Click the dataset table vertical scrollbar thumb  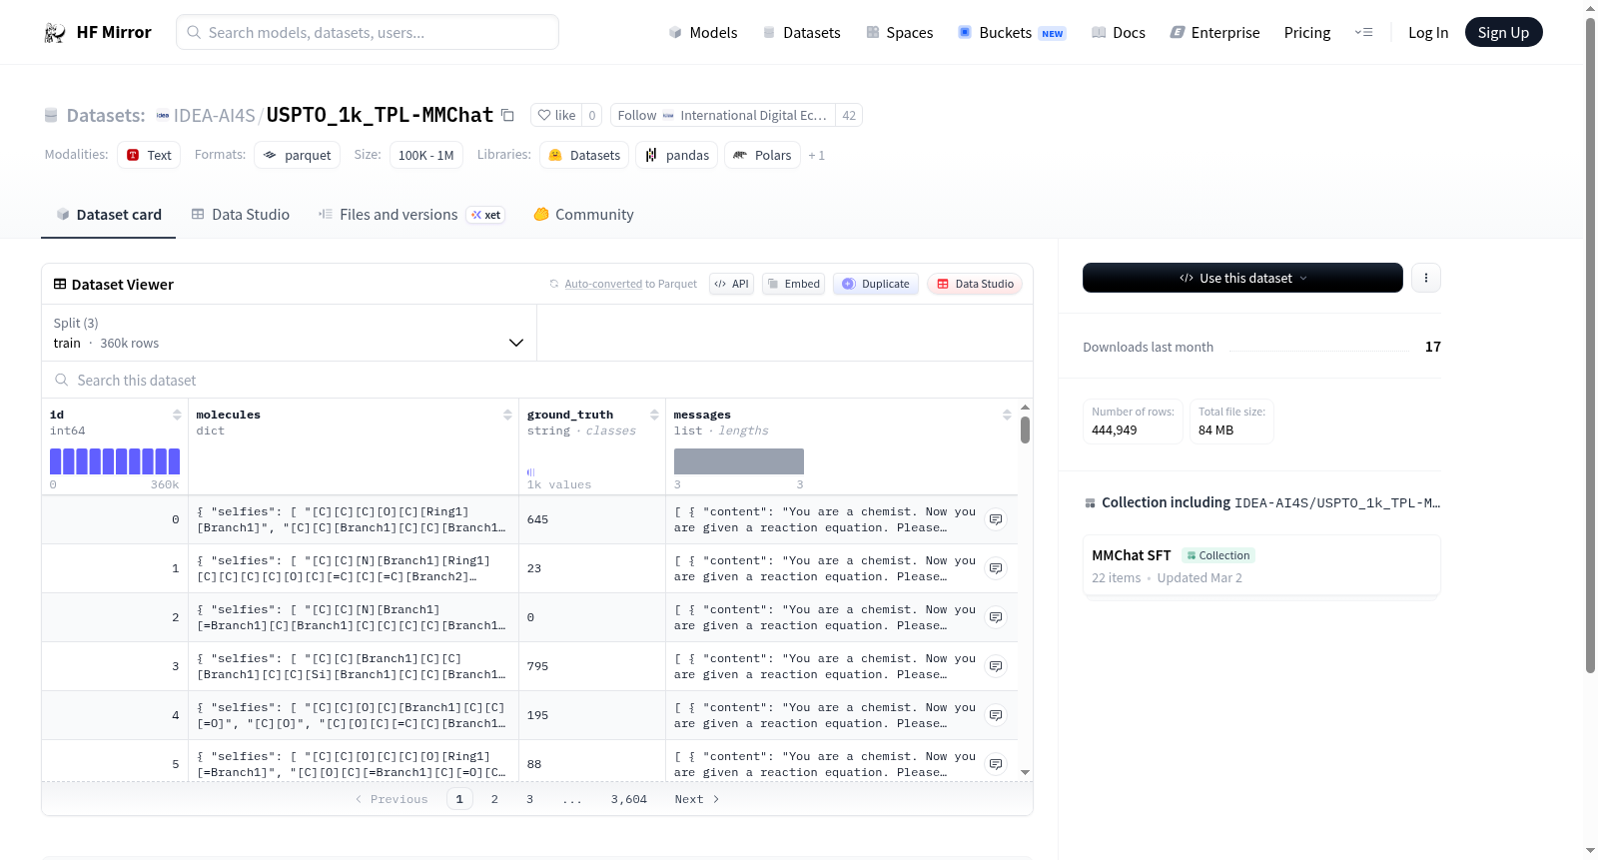pyautogui.click(x=1025, y=430)
